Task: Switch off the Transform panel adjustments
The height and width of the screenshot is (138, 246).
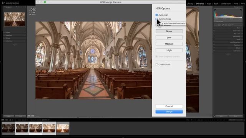Action: 214,45
